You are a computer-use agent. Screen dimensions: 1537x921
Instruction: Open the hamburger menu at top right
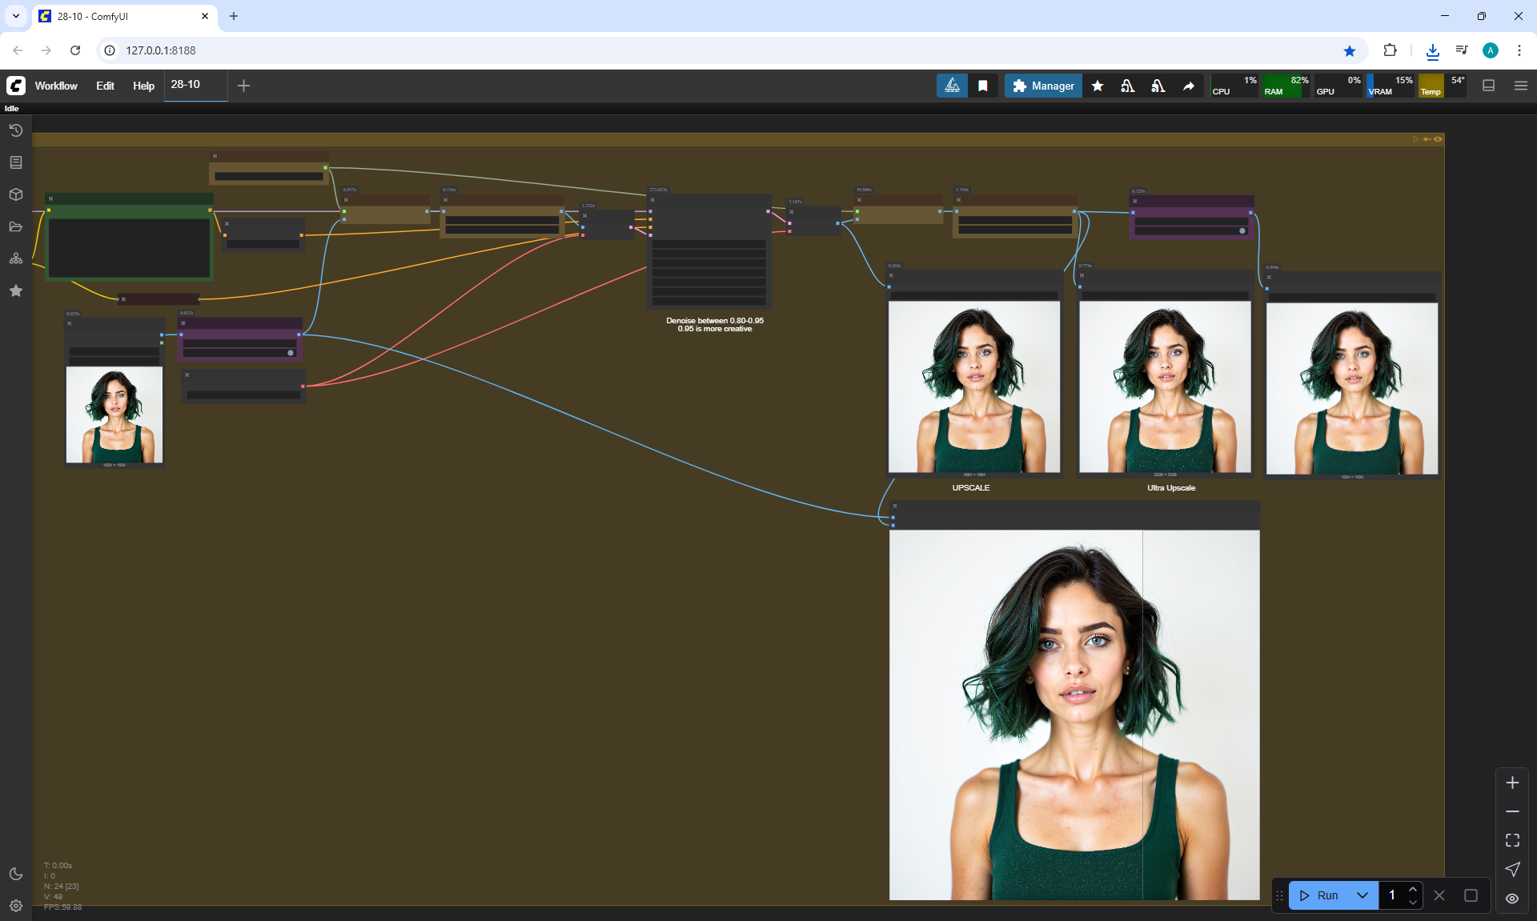(1521, 86)
